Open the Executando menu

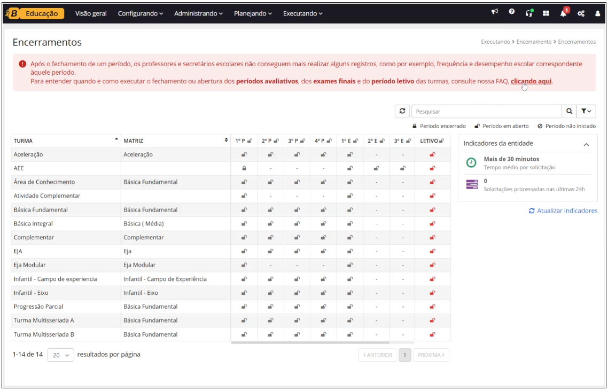coord(302,13)
